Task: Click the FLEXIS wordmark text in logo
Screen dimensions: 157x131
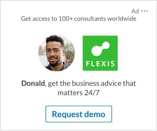Action: (x=100, y=64)
